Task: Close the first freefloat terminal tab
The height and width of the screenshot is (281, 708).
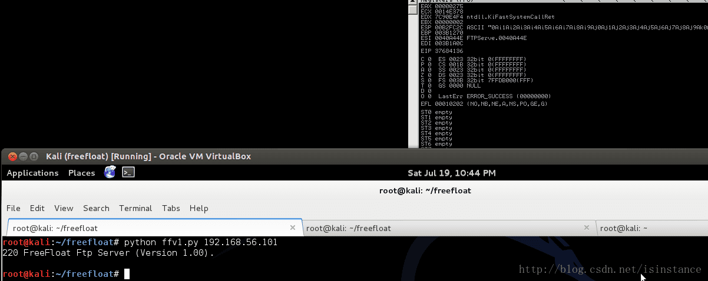Action: coord(293,228)
